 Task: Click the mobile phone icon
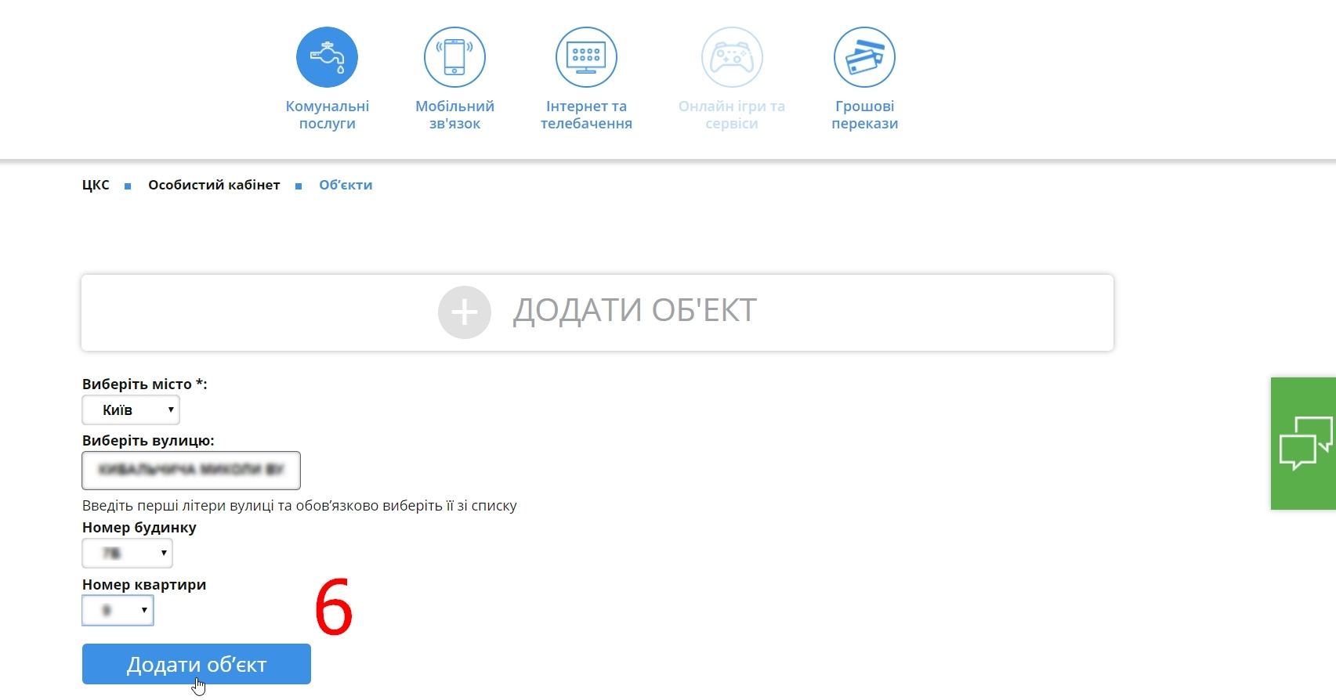[454, 57]
